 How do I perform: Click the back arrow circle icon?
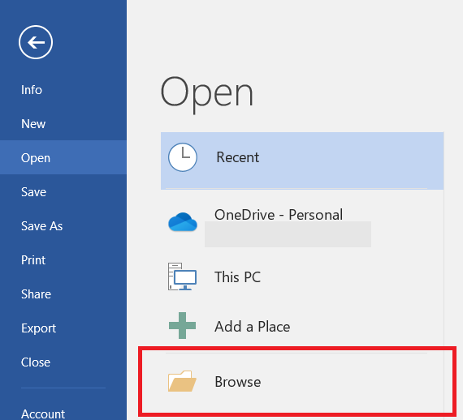point(36,42)
